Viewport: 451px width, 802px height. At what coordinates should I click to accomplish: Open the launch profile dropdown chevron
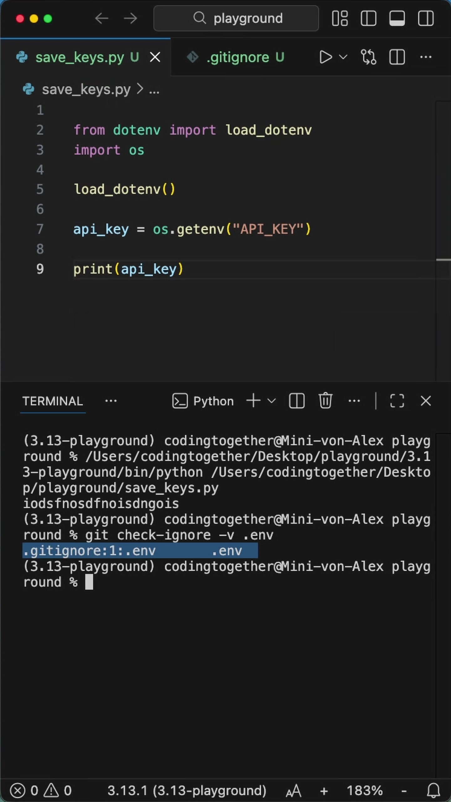click(x=272, y=401)
